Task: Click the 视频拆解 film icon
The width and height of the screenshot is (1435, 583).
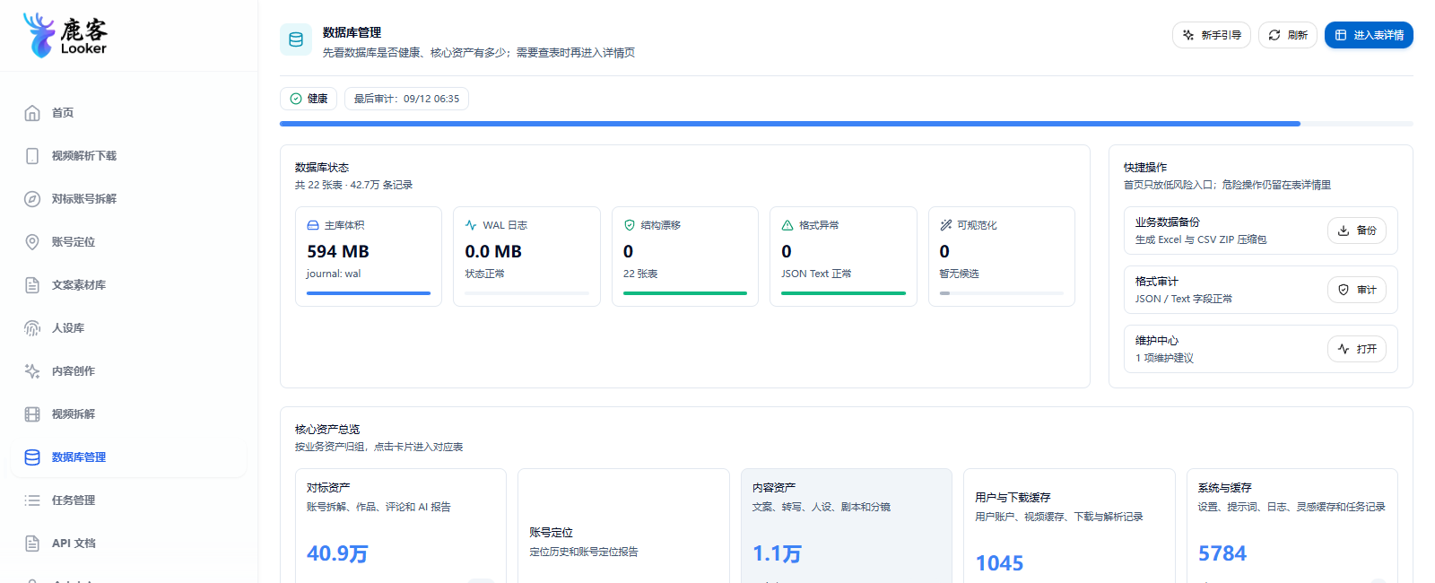Action: click(32, 414)
